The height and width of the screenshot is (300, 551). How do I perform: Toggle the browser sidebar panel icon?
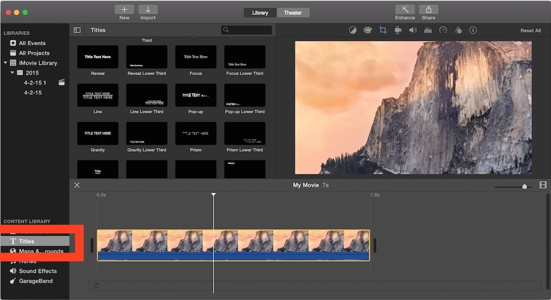(x=77, y=29)
